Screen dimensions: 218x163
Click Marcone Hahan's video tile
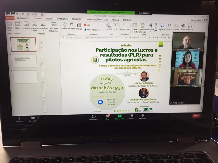[187, 41]
